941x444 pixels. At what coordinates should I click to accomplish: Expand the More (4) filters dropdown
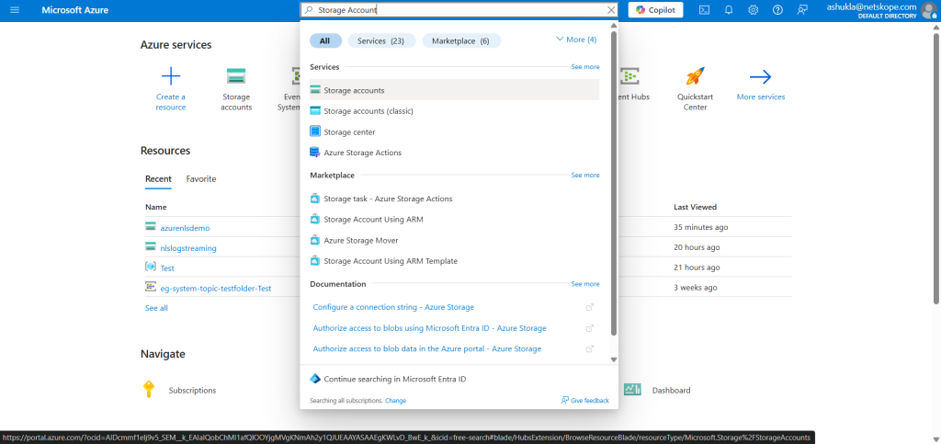coord(576,40)
